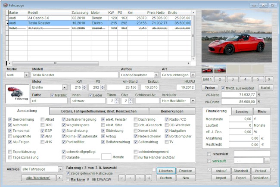
Task: Select the second car photo thumbnail
Action: pos(220,69)
